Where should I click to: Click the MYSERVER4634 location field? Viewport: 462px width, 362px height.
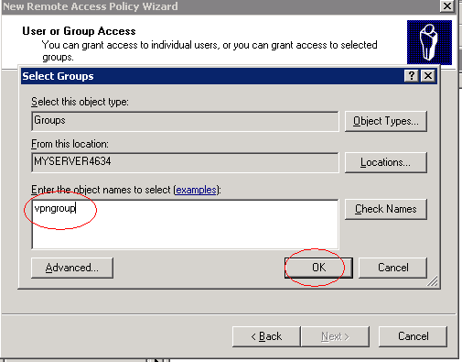click(185, 162)
